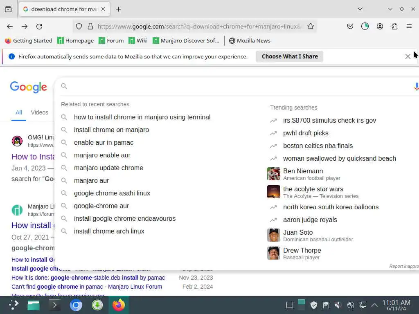Screen dimensions: 419x314
Task: Click the Choose What I Share button
Action: pos(289,56)
